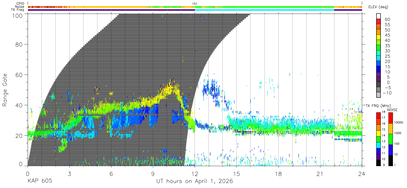This screenshot has width=407, height=188.
Task: Click the x-axis tick label '24'
Action: click(362, 174)
